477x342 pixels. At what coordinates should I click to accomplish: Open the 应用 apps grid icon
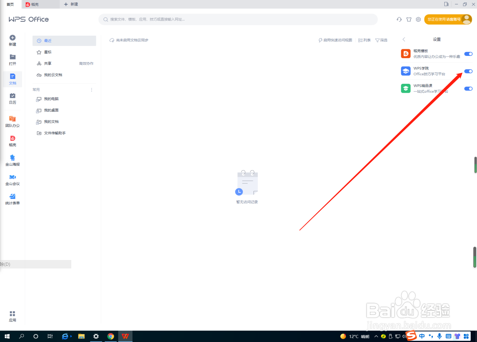12,314
